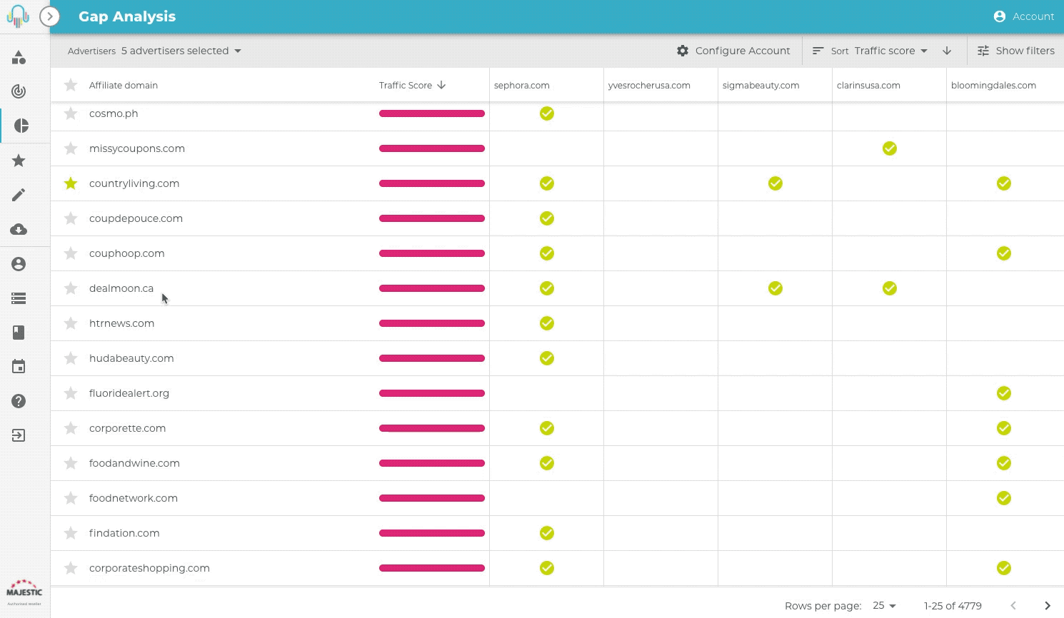Unfavorite countryliving.com using its star

(x=71, y=183)
